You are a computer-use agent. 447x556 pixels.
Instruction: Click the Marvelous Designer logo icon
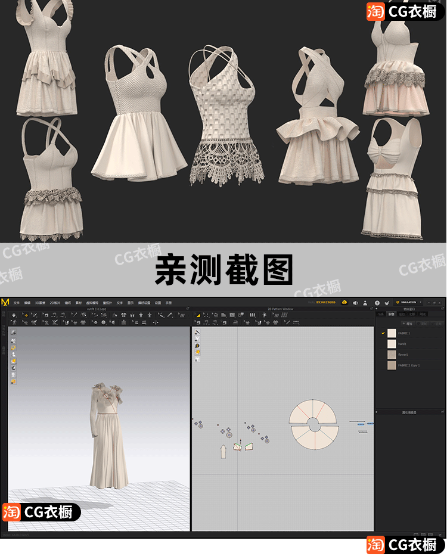tap(5, 302)
